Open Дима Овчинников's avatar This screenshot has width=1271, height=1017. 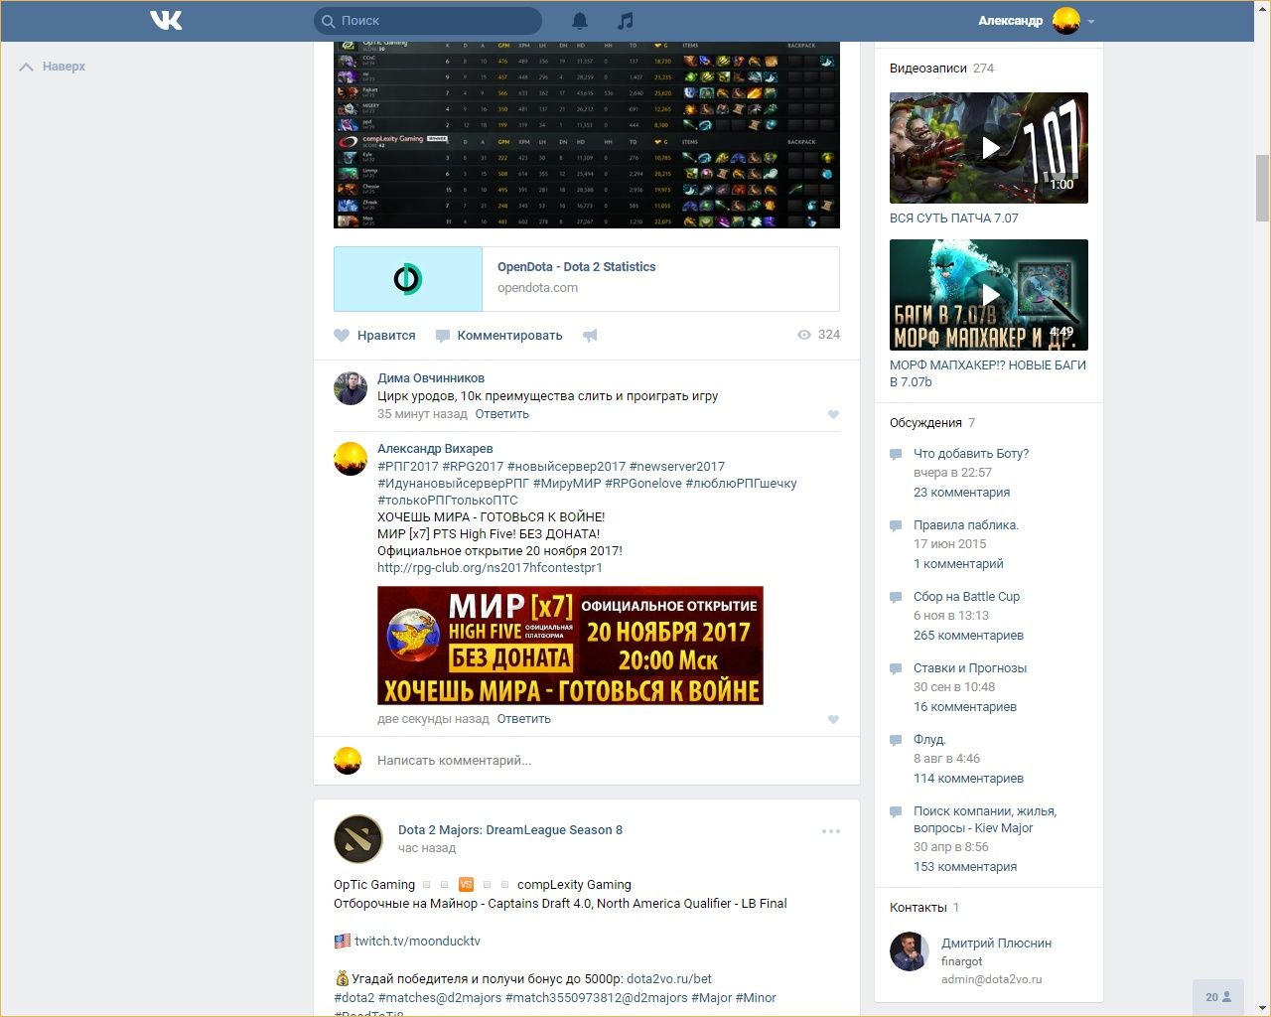point(351,387)
